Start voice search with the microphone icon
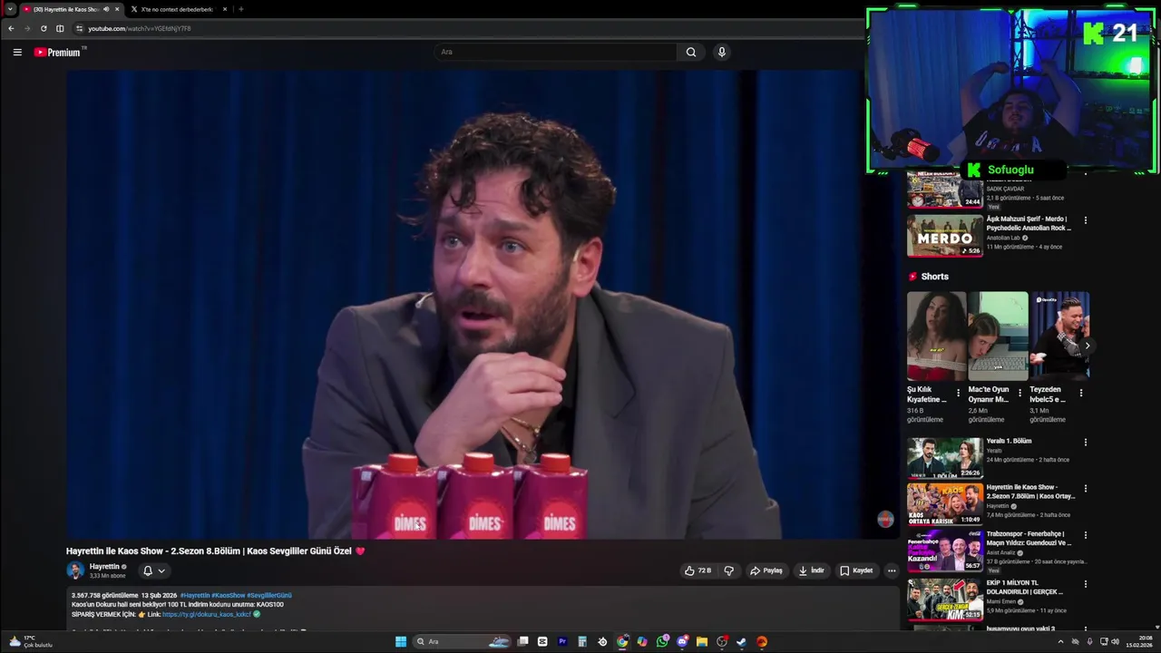The width and height of the screenshot is (1161, 653). point(722,52)
